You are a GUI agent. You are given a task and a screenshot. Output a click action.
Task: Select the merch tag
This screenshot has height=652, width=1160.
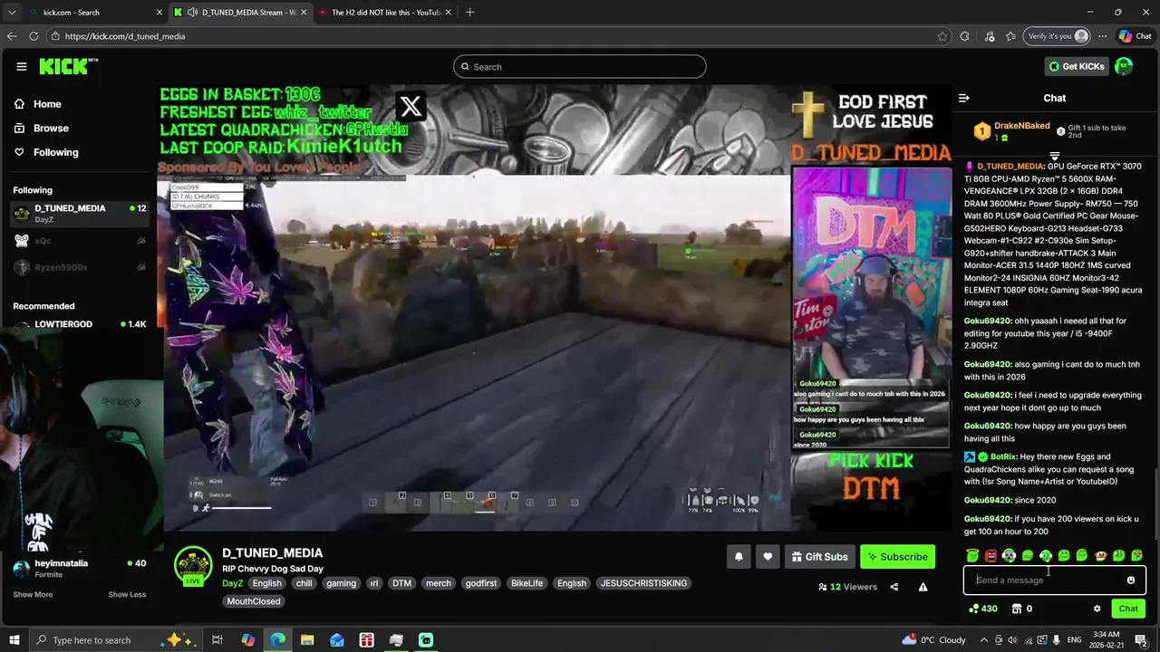click(438, 583)
